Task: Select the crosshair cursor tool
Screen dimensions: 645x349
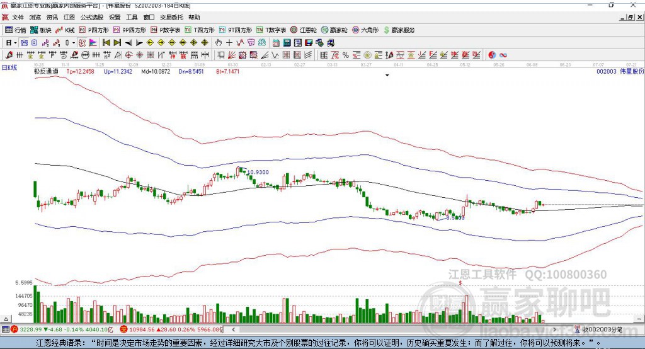Action: (229, 43)
